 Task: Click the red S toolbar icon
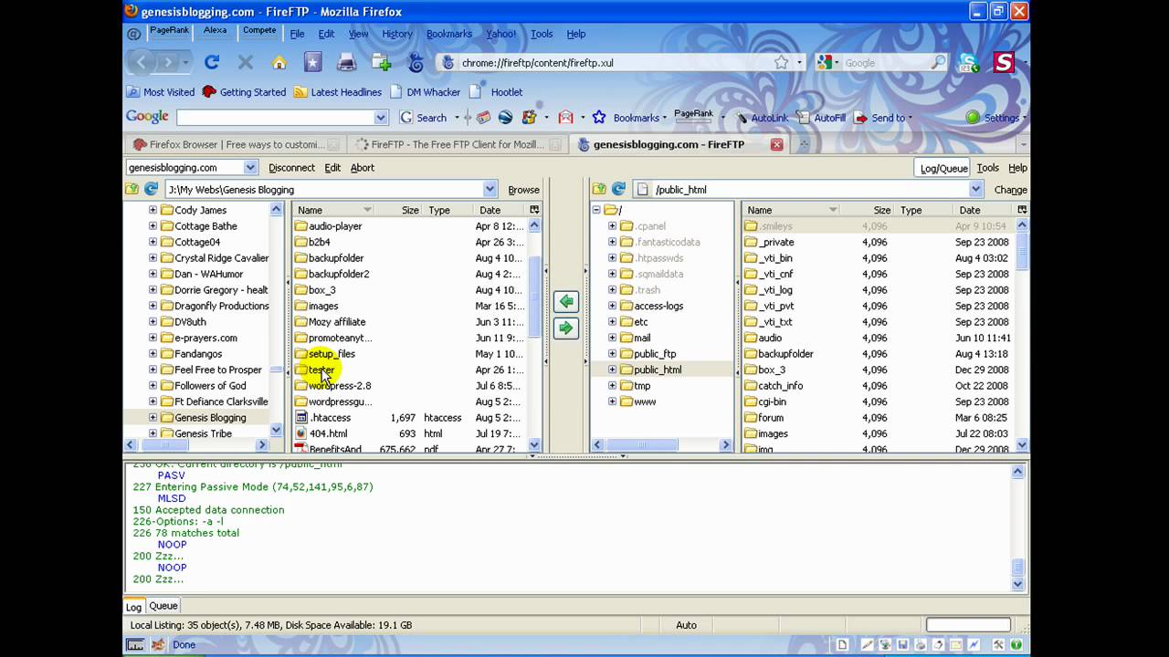[1004, 62]
